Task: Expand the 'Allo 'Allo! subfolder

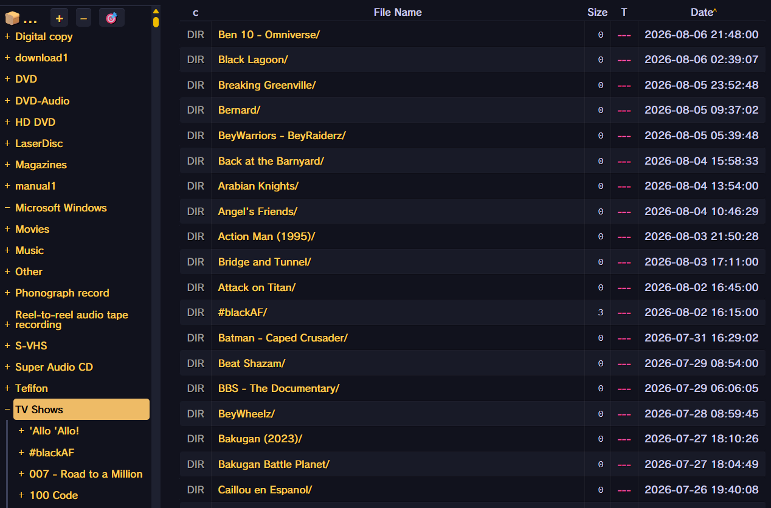Action: point(21,431)
